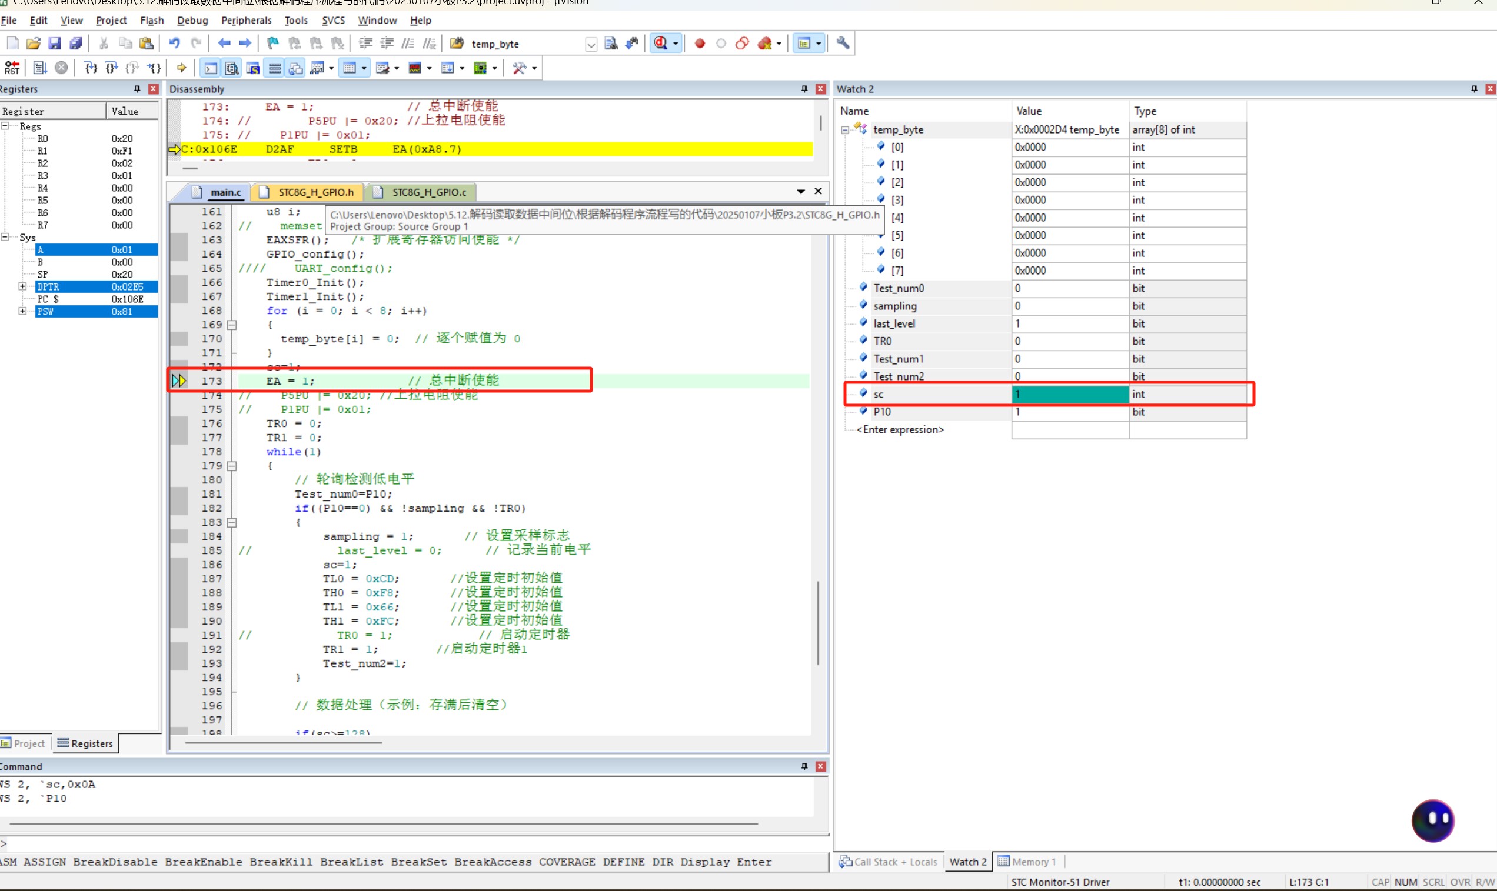
Task: Open Toolbox dropdown arrow
Action: click(534, 68)
